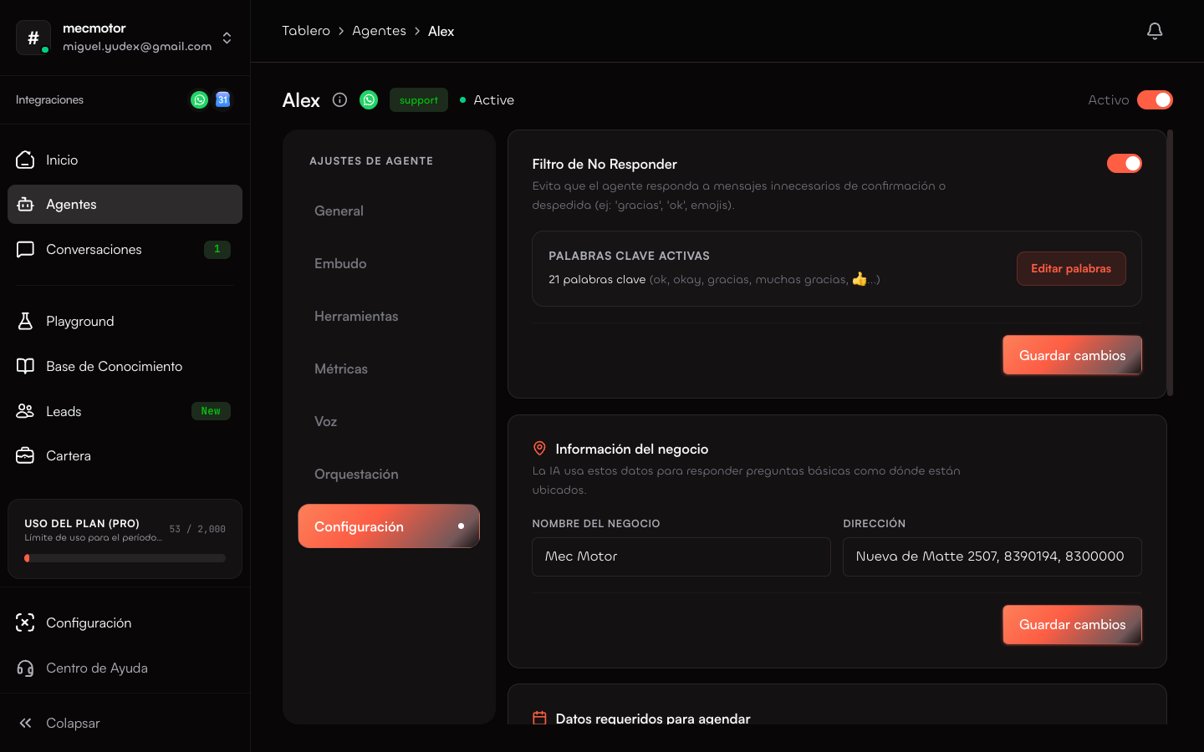Screen dimensions: 1204x752
Task: Click the location pin icon of Información del negocio
Action: click(x=539, y=449)
